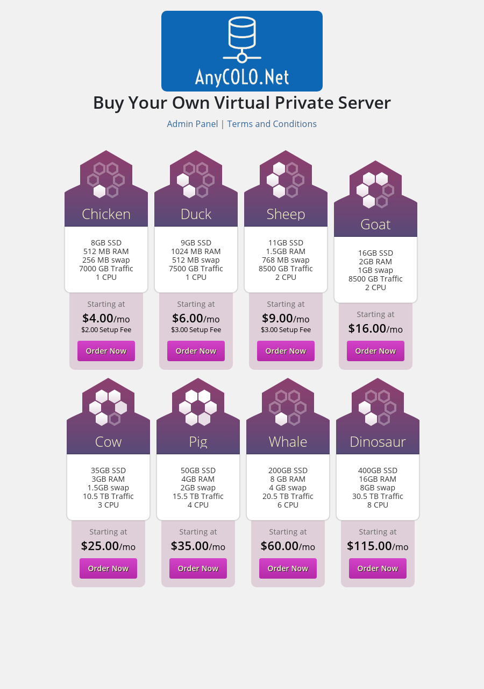
Task: Click the Cow plan hexagon icon
Action: tap(108, 407)
